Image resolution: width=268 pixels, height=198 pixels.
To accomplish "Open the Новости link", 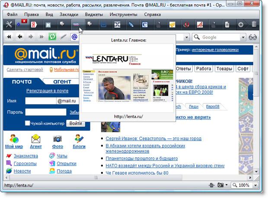I will tap(22, 171).
